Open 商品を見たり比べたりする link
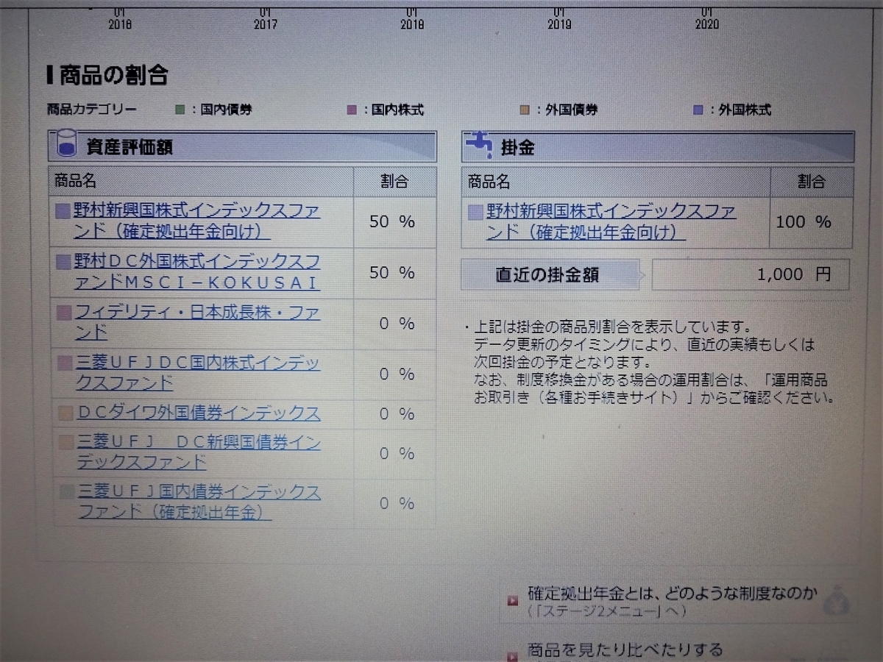The image size is (883, 662). click(625, 649)
